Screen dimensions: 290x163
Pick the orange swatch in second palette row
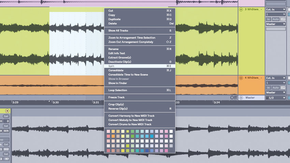pos(113,136)
